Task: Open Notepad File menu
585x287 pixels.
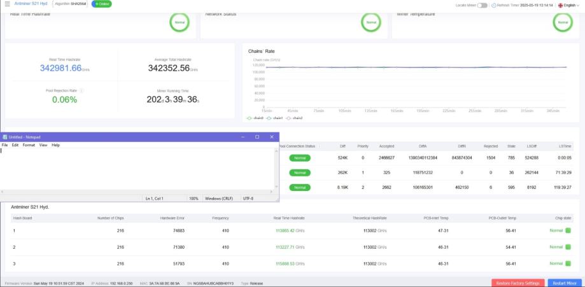Action: tap(4, 145)
